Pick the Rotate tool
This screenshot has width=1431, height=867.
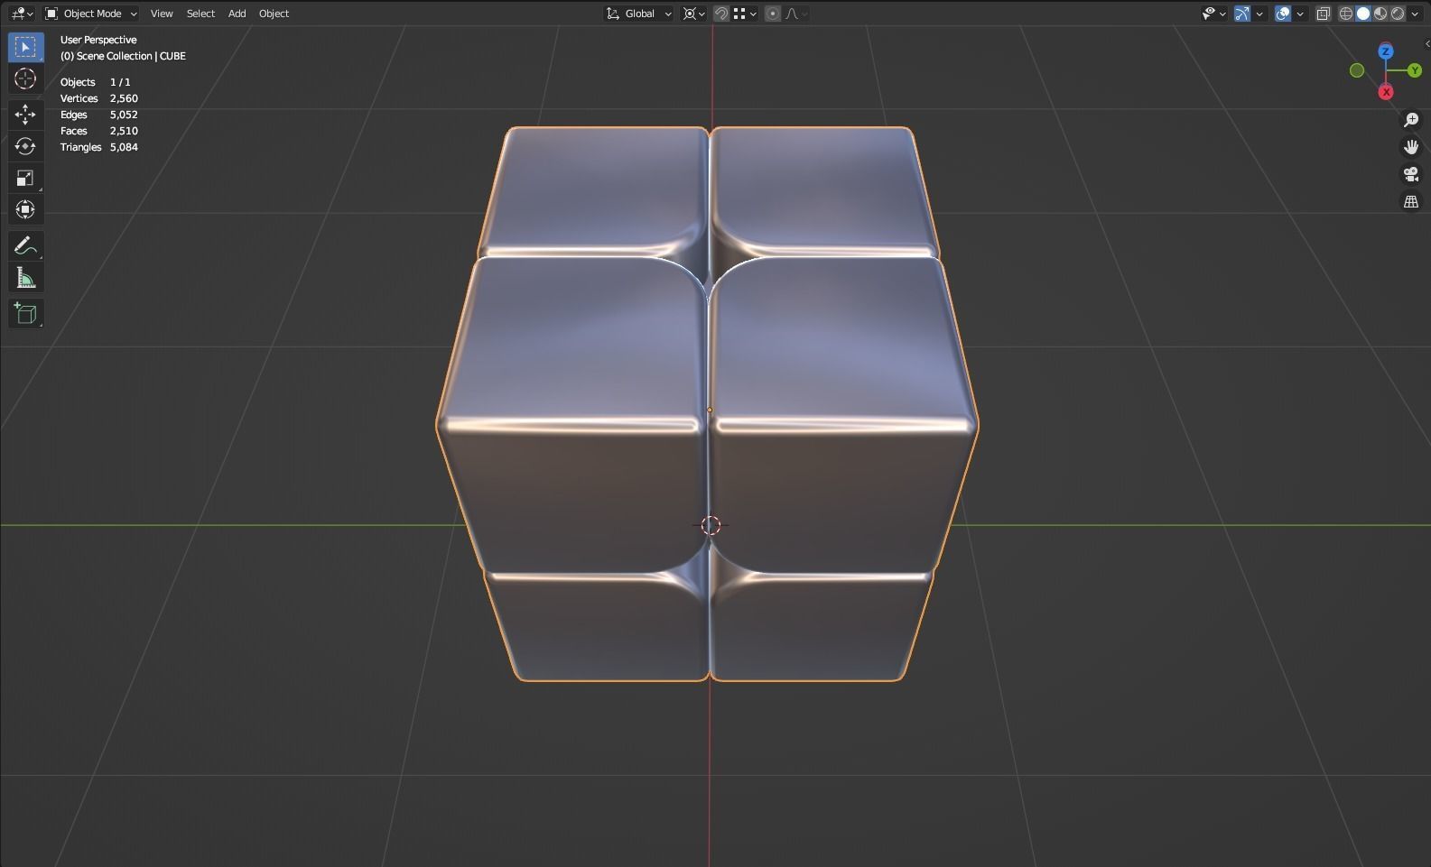[x=25, y=146]
